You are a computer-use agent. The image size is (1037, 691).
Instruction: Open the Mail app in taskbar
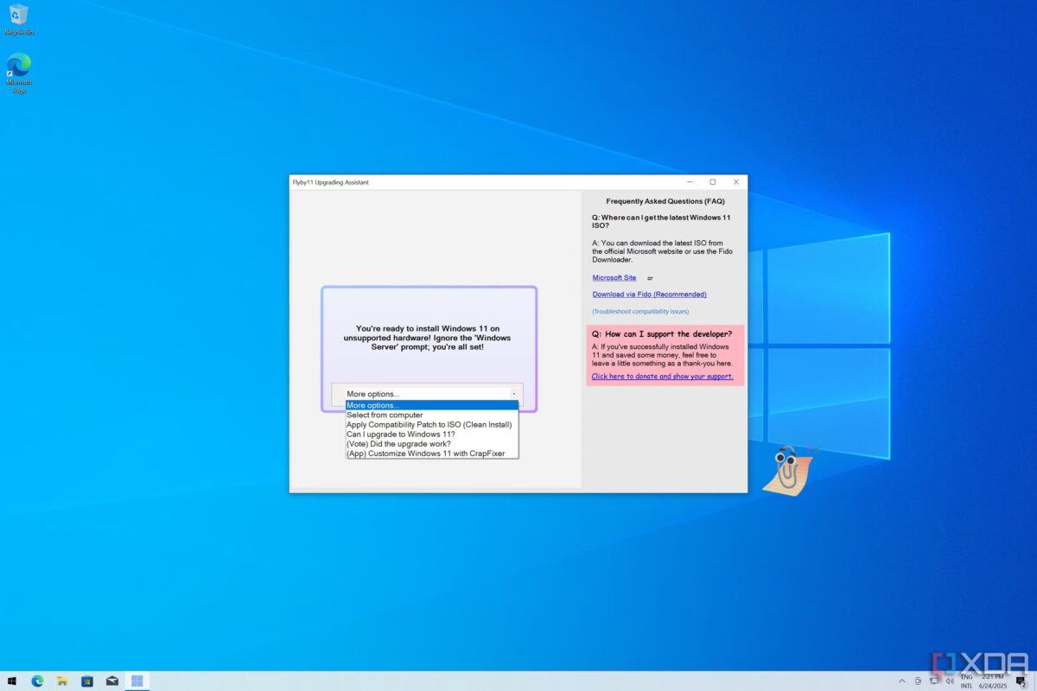tap(112, 681)
